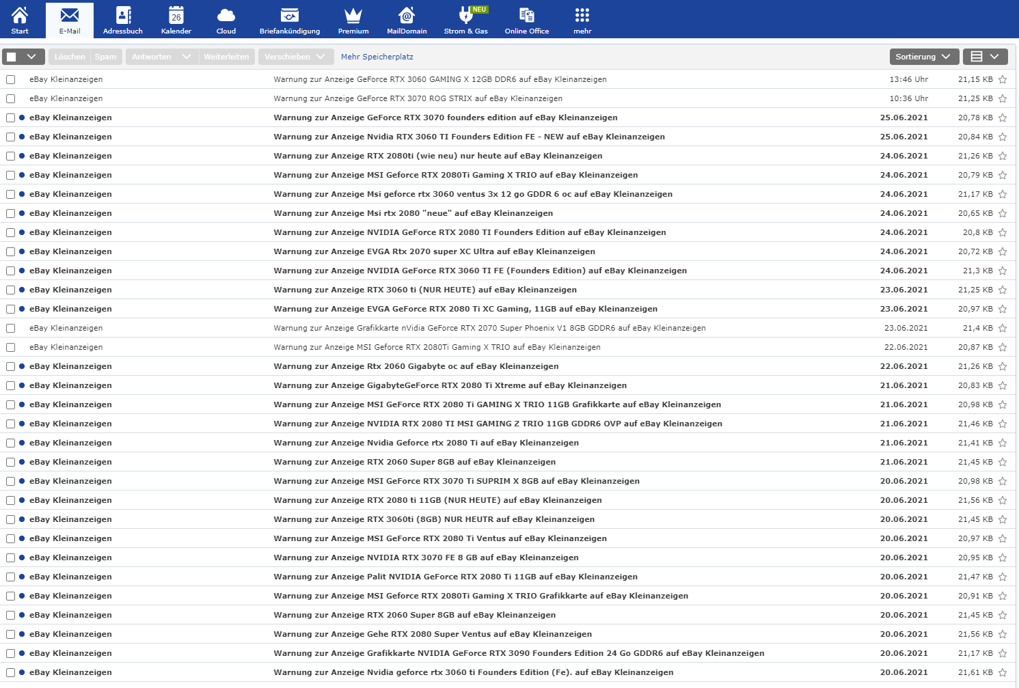1019x688 pixels.
Task: Star the Nvidia Geforce rtx 2080 Ti email
Action: [x=1003, y=443]
